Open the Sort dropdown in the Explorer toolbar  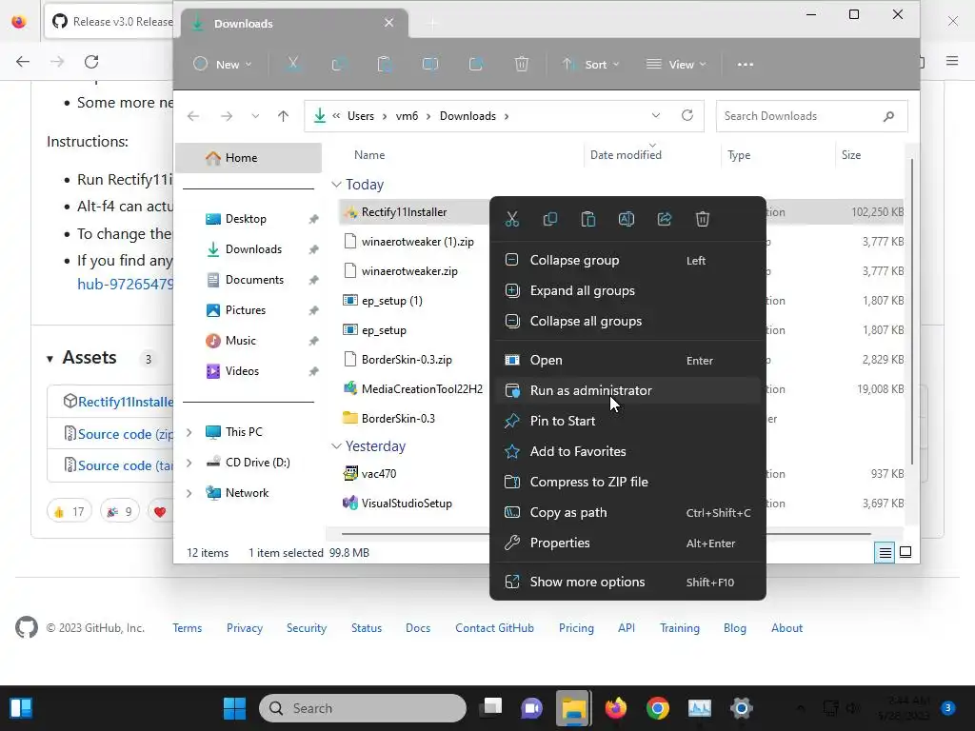[x=590, y=64]
